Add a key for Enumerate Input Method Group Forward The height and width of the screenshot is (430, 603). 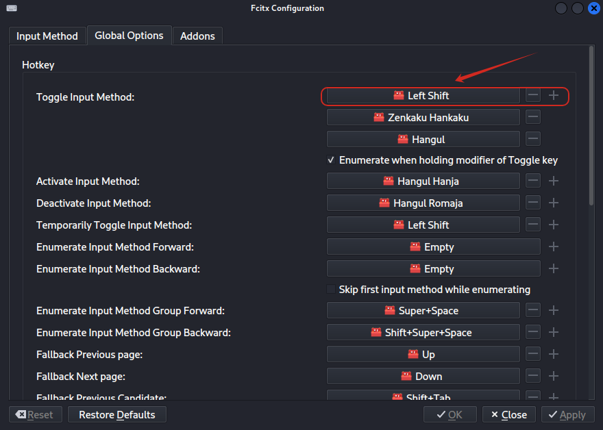[554, 310]
